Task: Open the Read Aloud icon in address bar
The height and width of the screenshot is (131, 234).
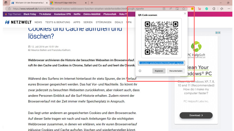Action: 171,9
